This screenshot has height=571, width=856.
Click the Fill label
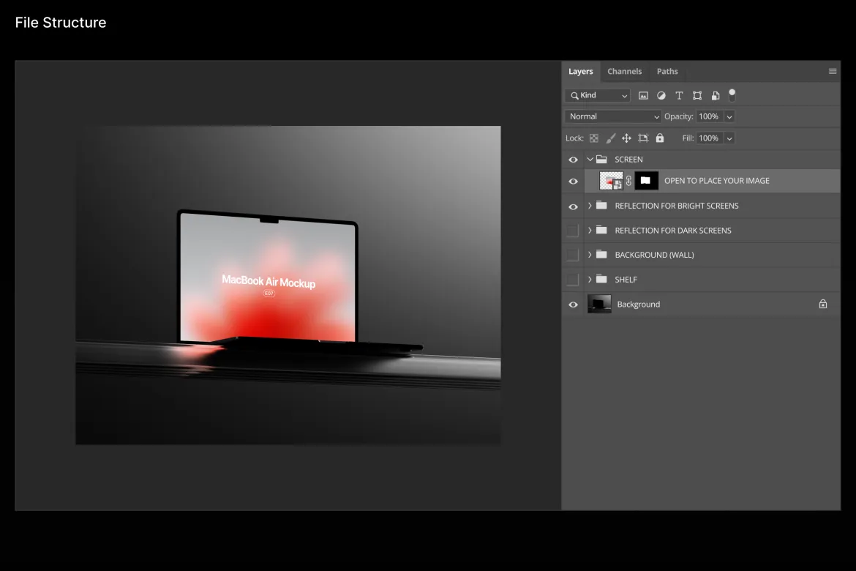pyautogui.click(x=688, y=138)
